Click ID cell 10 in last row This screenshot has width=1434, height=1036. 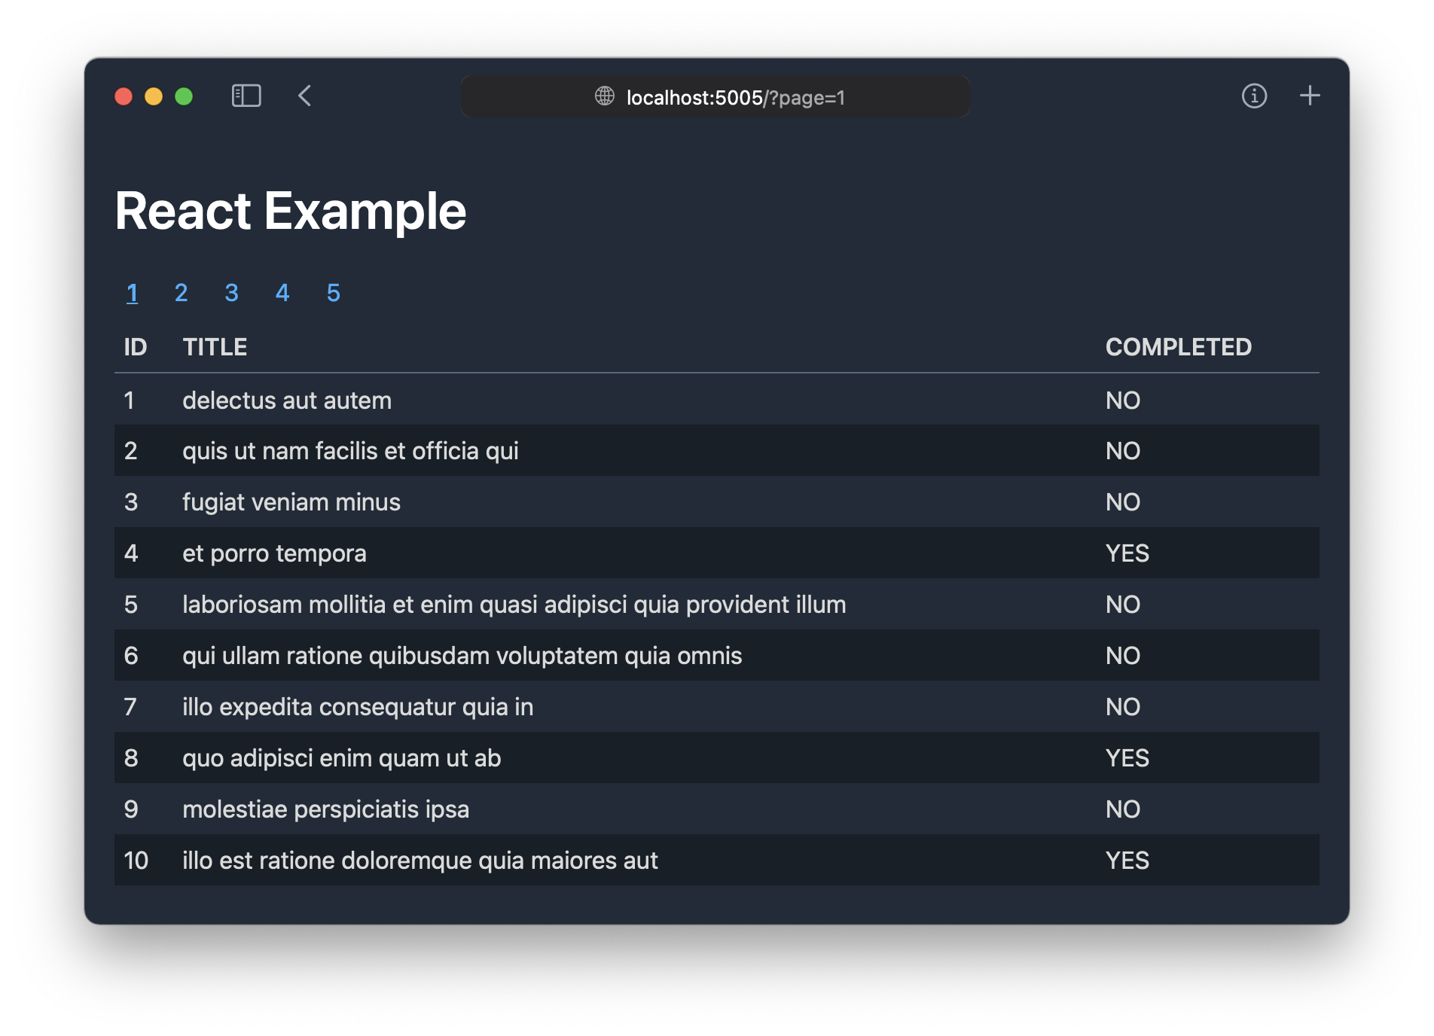[136, 861]
